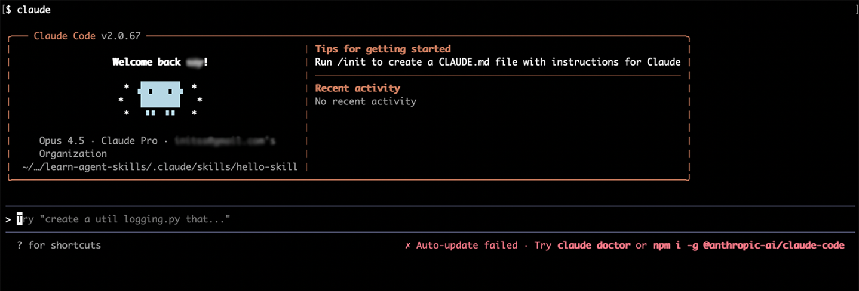Click the ? shortcuts hint symbol
Viewport: 859px width, 291px height.
20,245
